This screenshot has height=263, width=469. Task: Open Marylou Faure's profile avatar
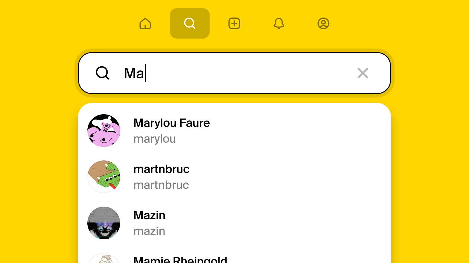(104, 131)
